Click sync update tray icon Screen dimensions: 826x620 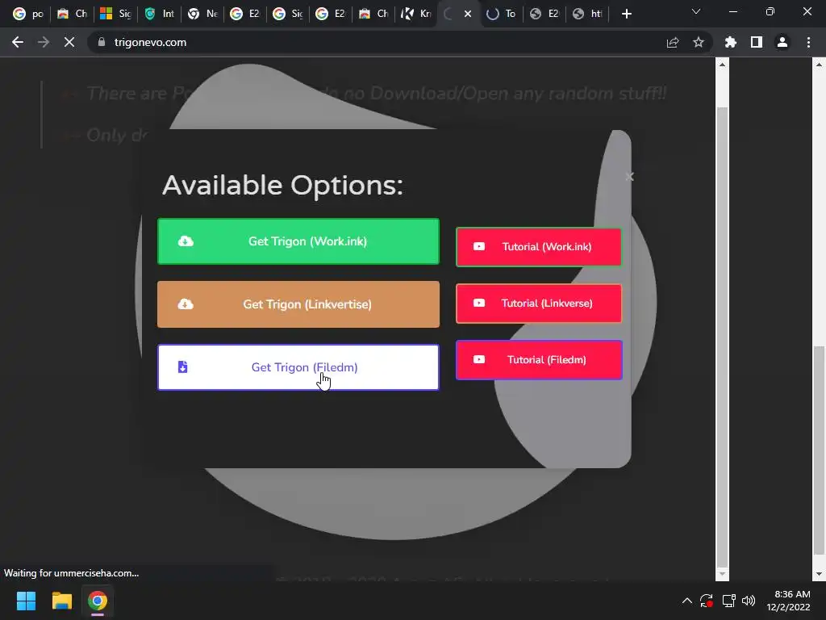coord(707,601)
